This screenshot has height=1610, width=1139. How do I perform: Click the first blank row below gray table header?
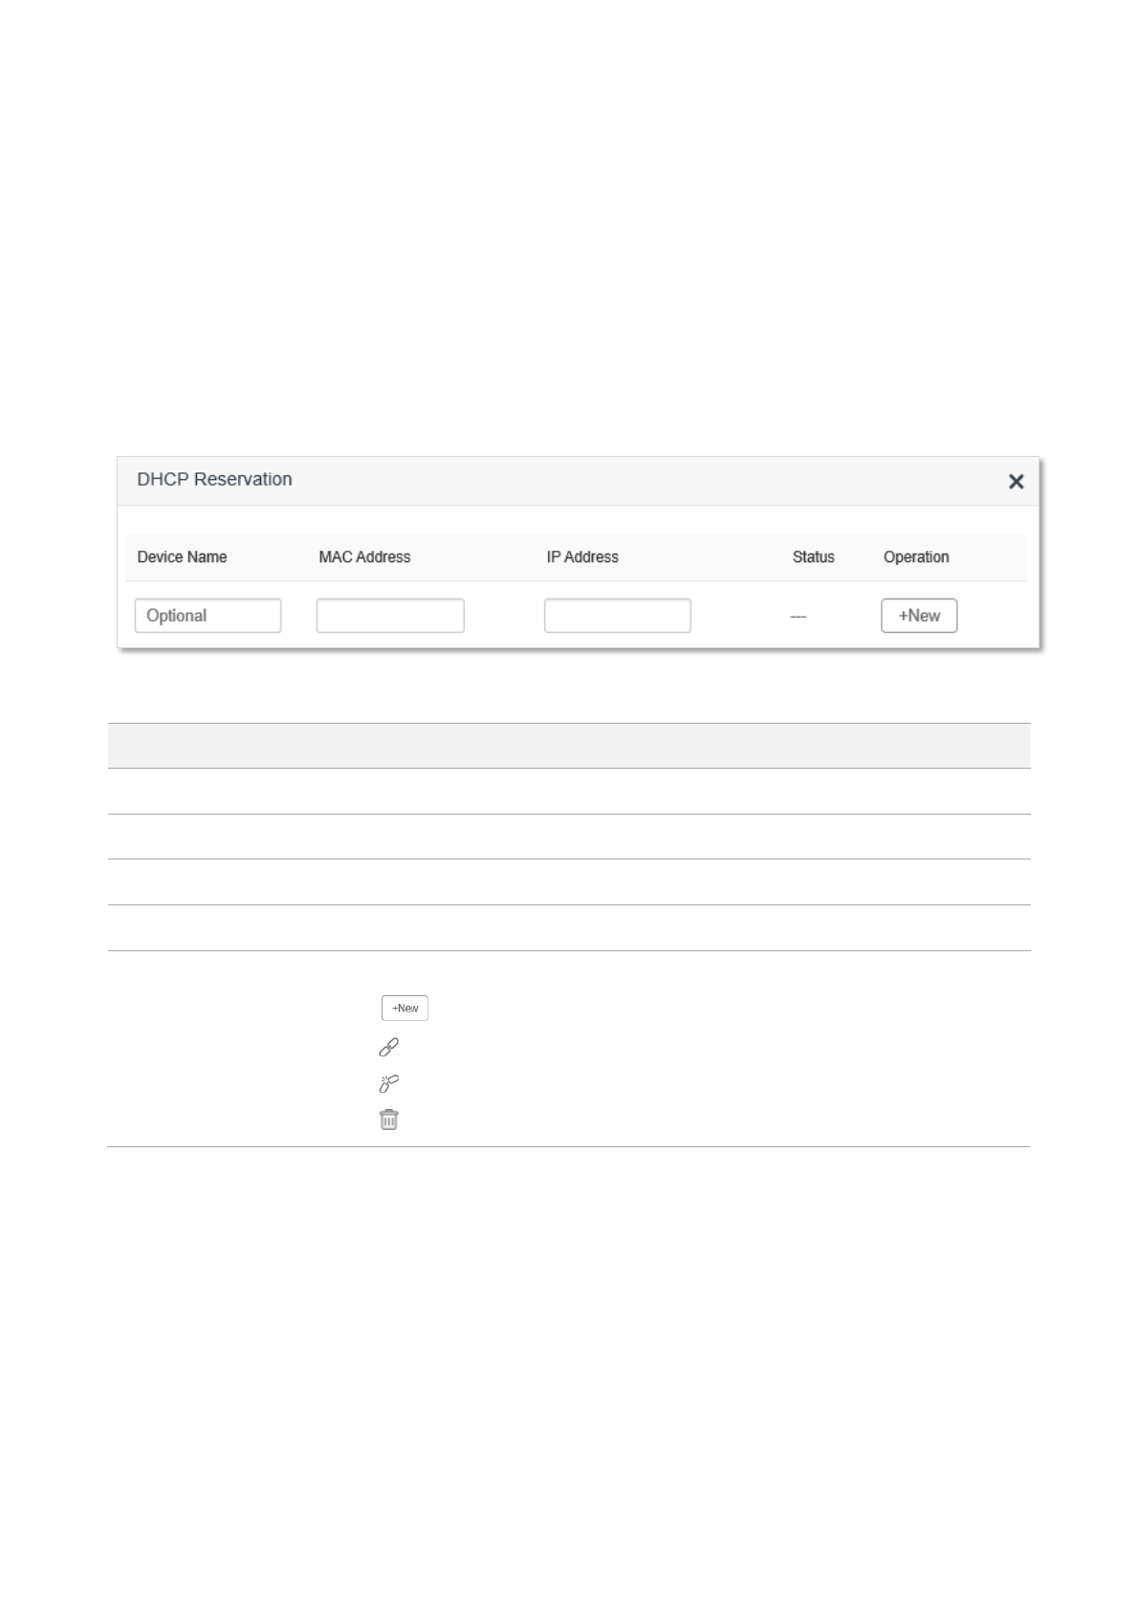[x=568, y=792]
